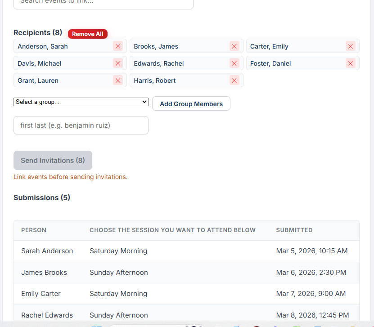The image size is (374, 327).
Task: Select the Sarah Anderson submission row
Action: pyautogui.click(x=186, y=251)
